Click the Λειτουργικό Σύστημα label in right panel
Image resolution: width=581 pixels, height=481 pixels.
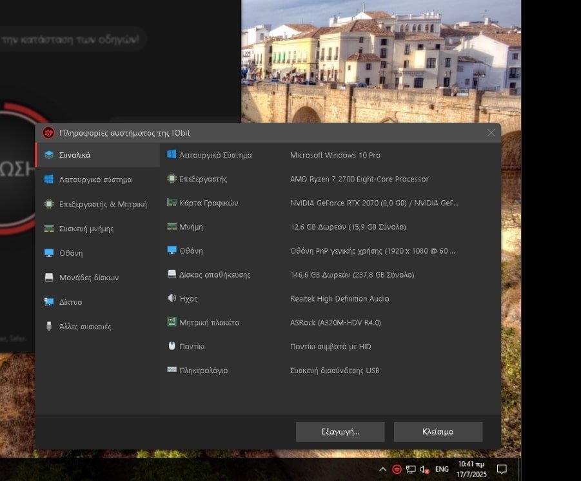[x=215, y=155]
